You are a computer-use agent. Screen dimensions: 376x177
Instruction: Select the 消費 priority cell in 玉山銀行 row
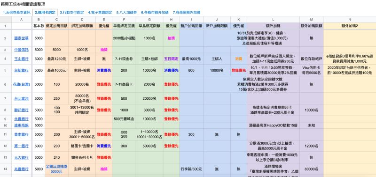[x=239, y=59]
